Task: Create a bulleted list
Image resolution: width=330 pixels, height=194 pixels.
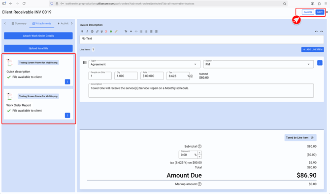Action: (x=141, y=32)
